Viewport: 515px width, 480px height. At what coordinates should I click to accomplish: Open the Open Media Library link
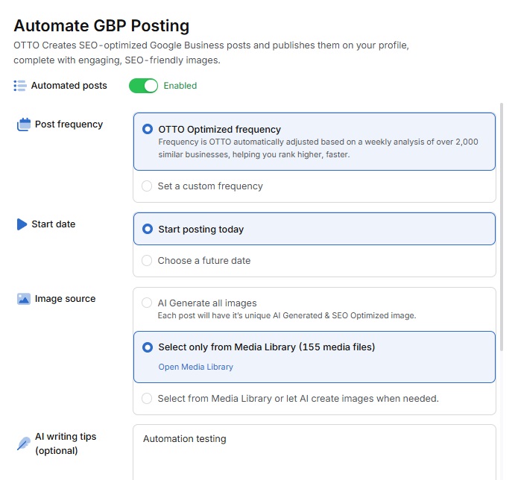(196, 367)
